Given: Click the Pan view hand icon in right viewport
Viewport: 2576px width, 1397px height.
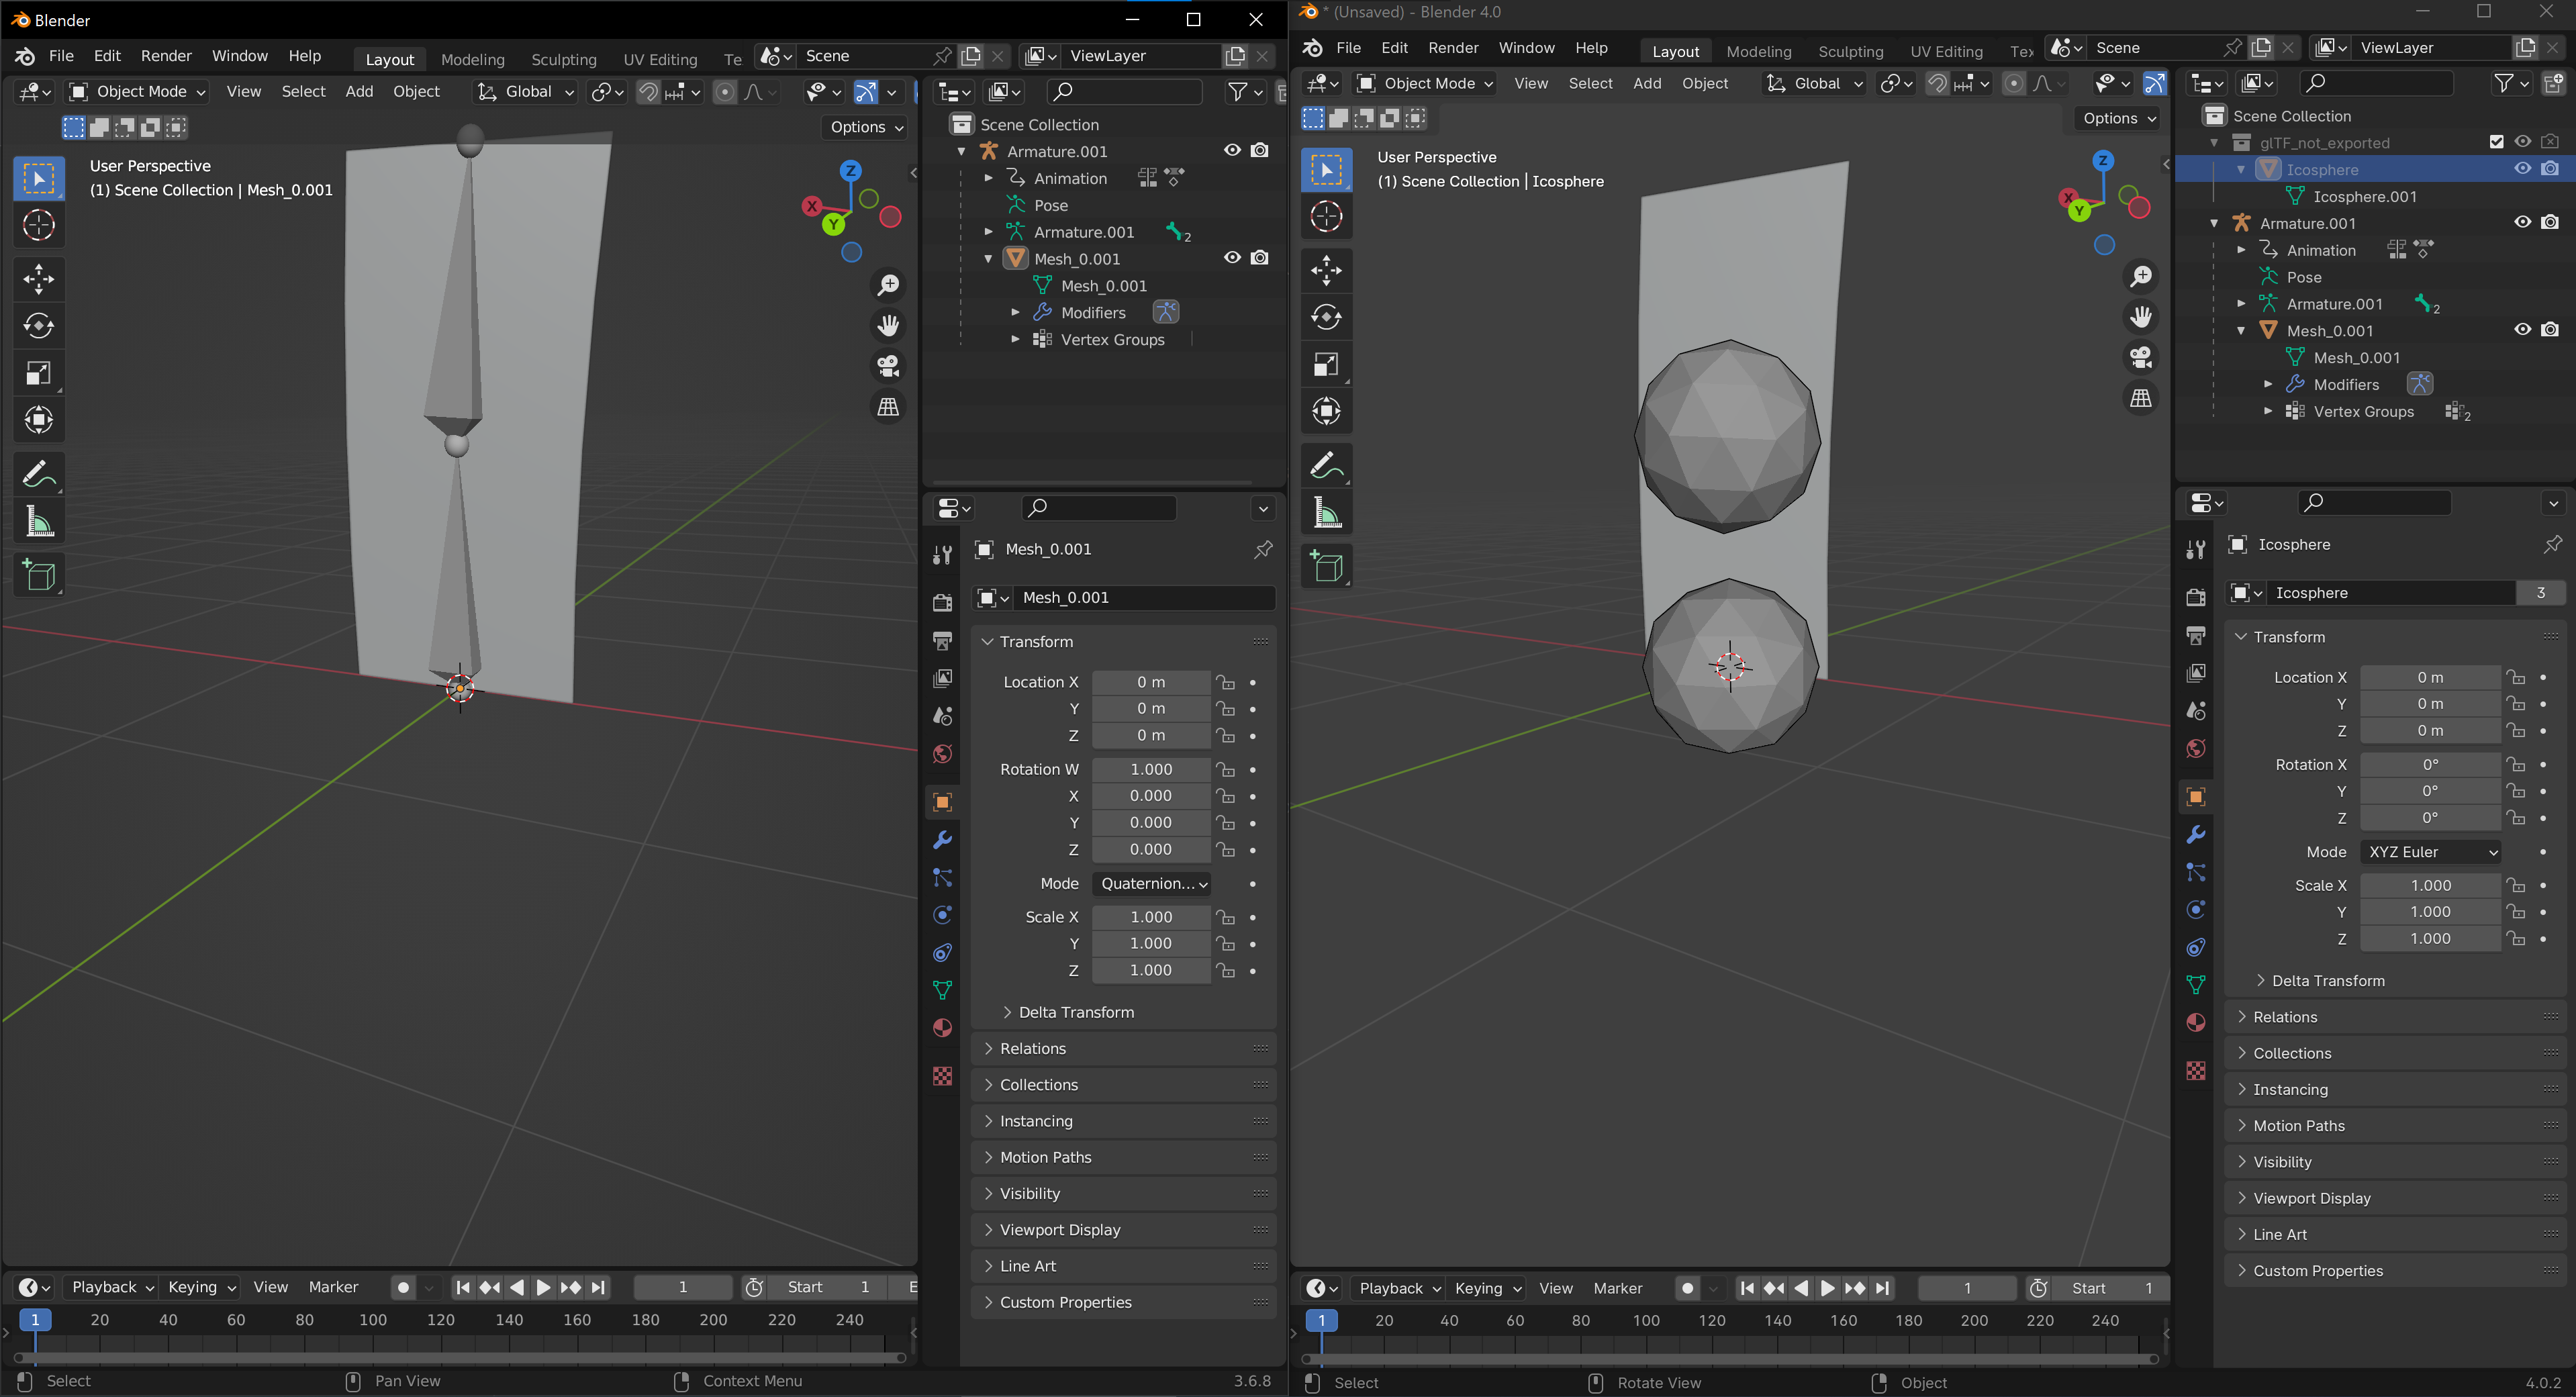Looking at the screenshot, I should [x=2141, y=317].
